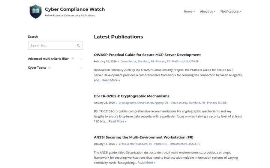
Task: Click Read More on the ANSSI article
Action: 146,163
